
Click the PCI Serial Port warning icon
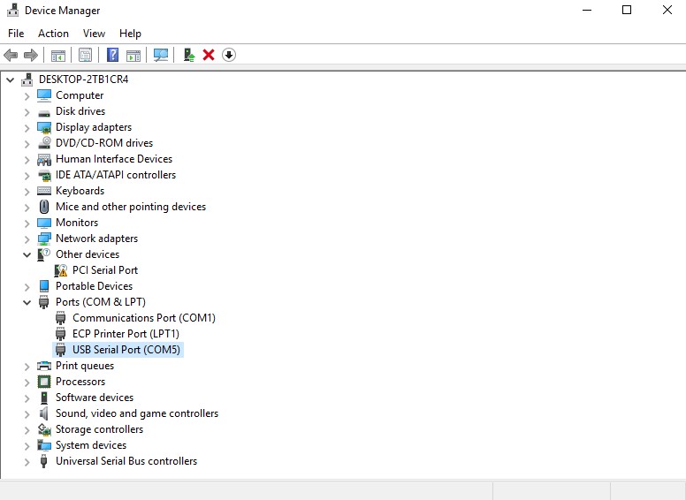pos(61,270)
